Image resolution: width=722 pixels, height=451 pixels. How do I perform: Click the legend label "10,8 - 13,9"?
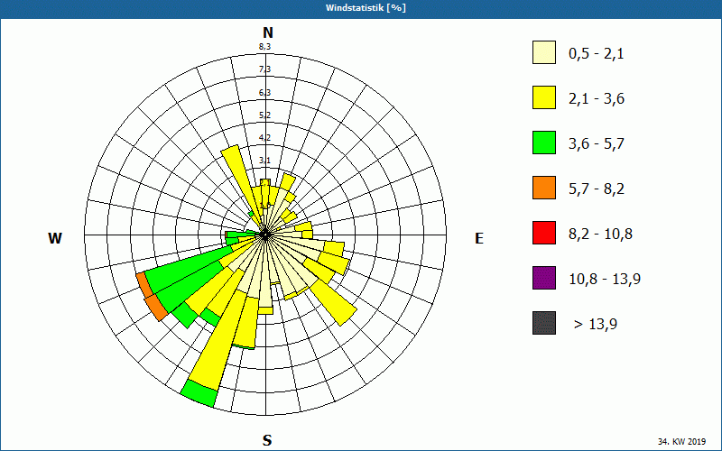[605, 280]
